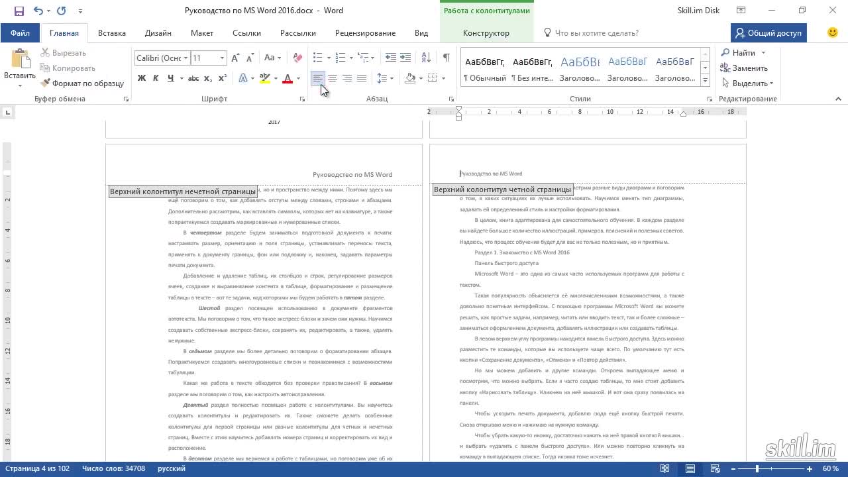848x477 pixels.
Task: Switch to the Дизайн tab
Action: click(158, 33)
